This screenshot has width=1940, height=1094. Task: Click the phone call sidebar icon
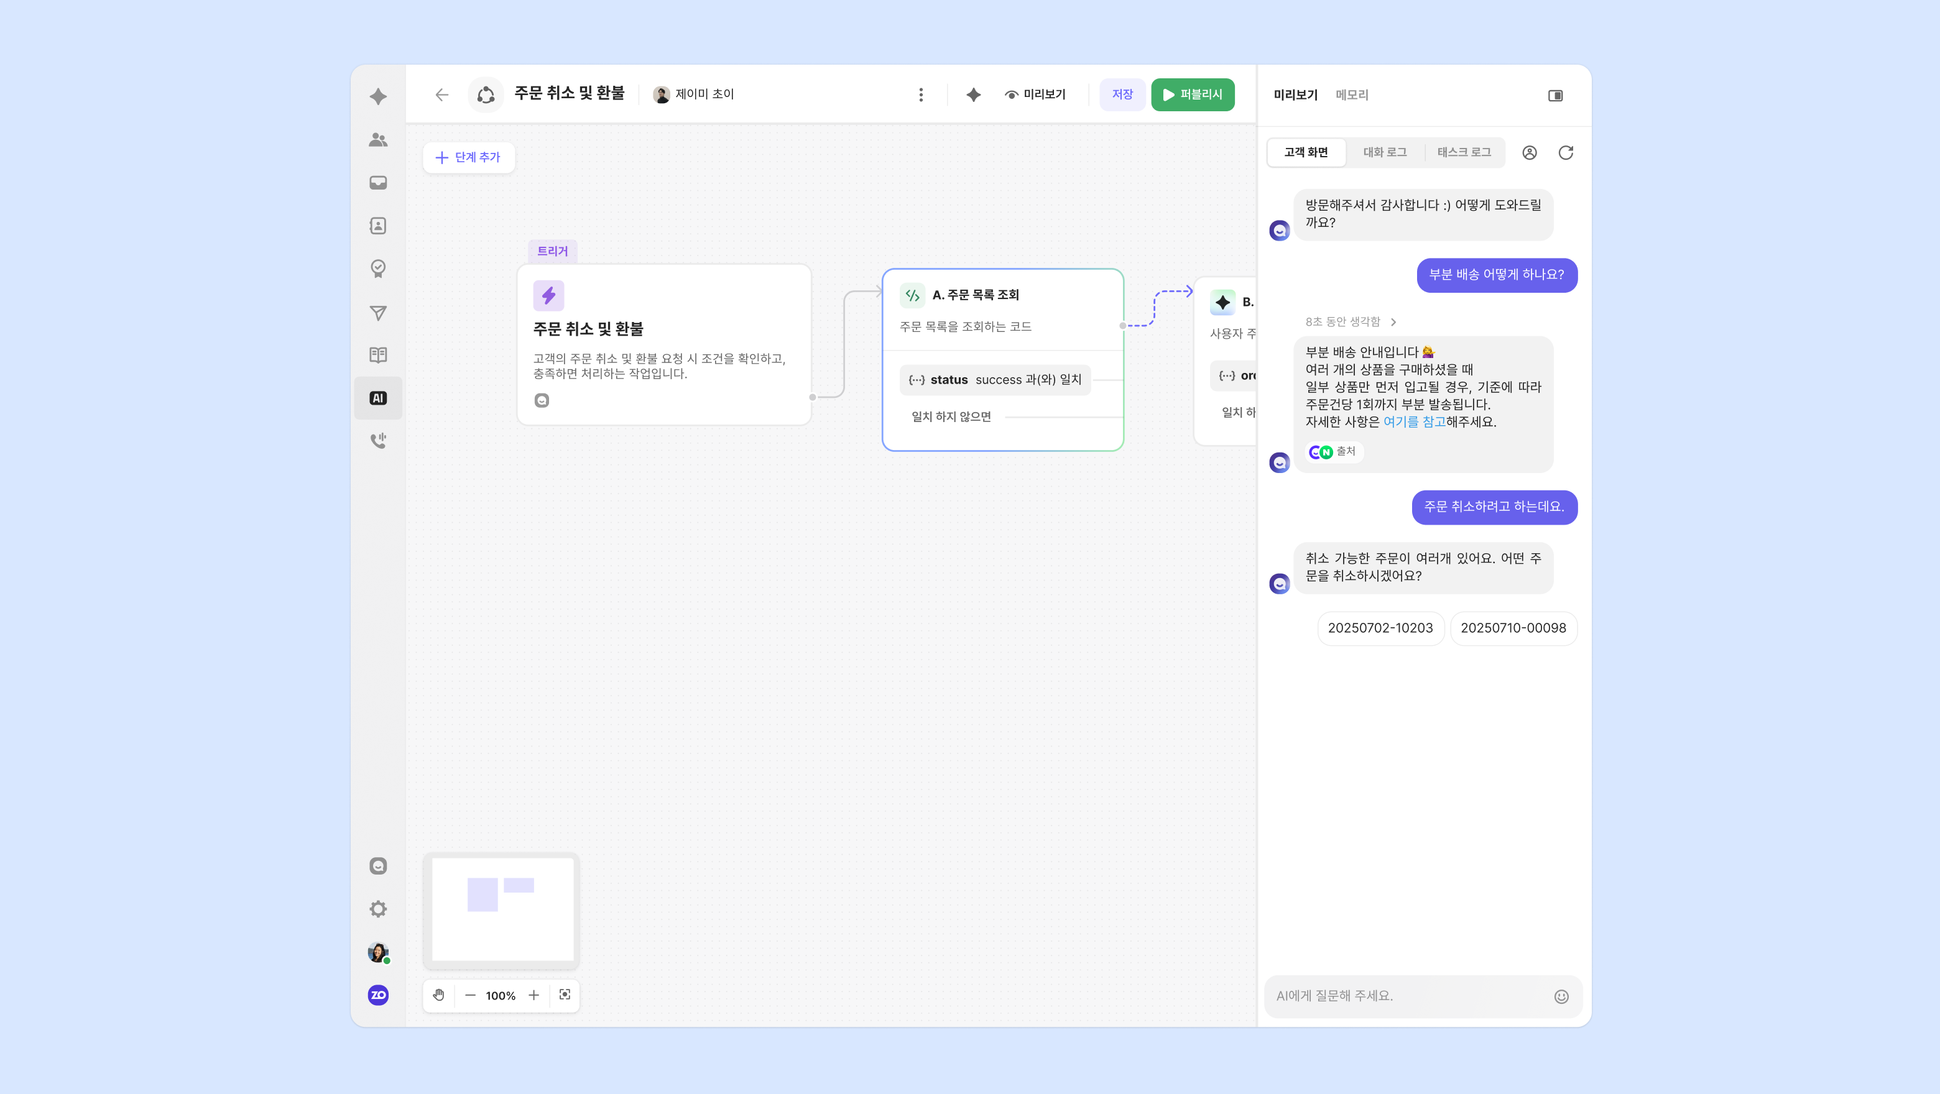click(x=378, y=441)
